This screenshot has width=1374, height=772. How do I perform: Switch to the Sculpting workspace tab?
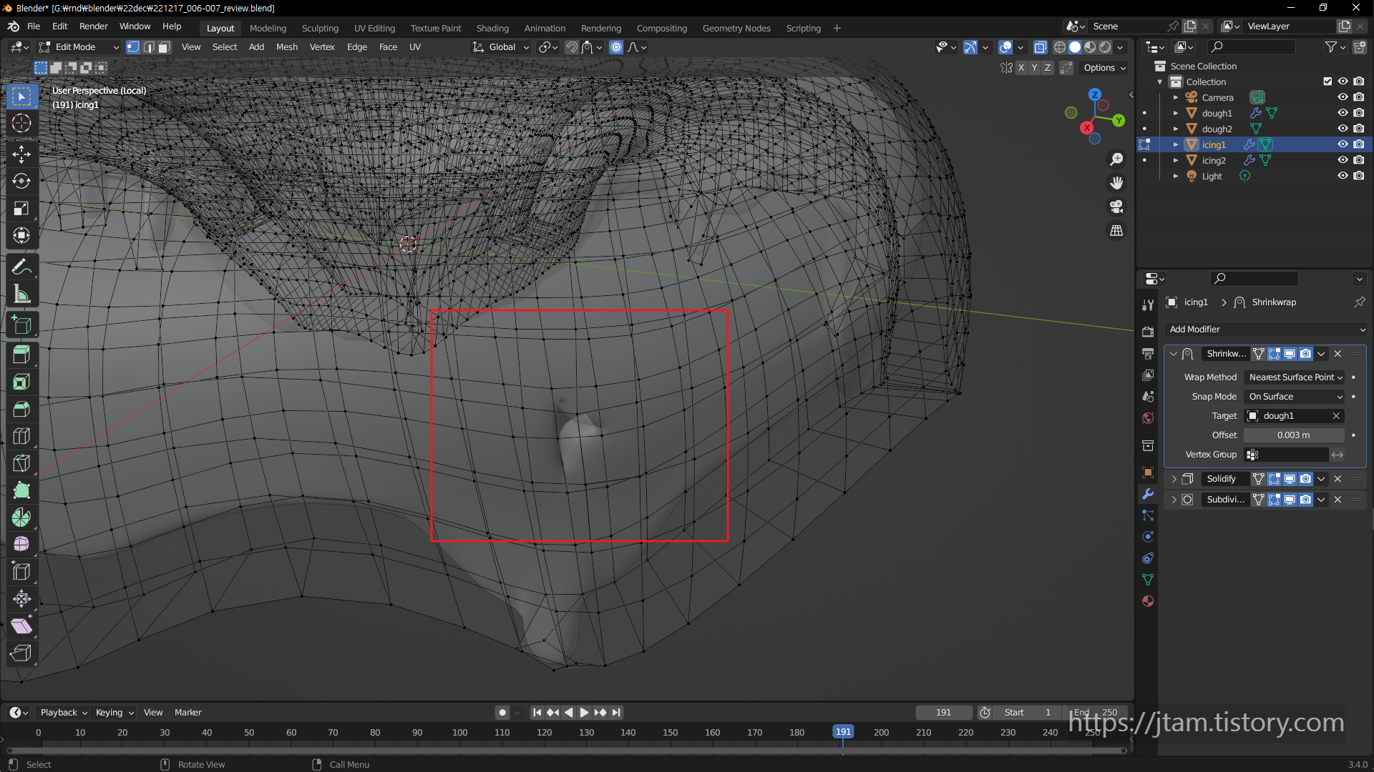point(320,28)
